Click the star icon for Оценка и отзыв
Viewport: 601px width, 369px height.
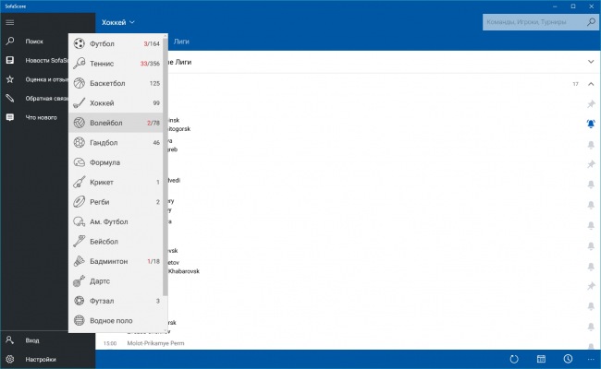(10, 79)
